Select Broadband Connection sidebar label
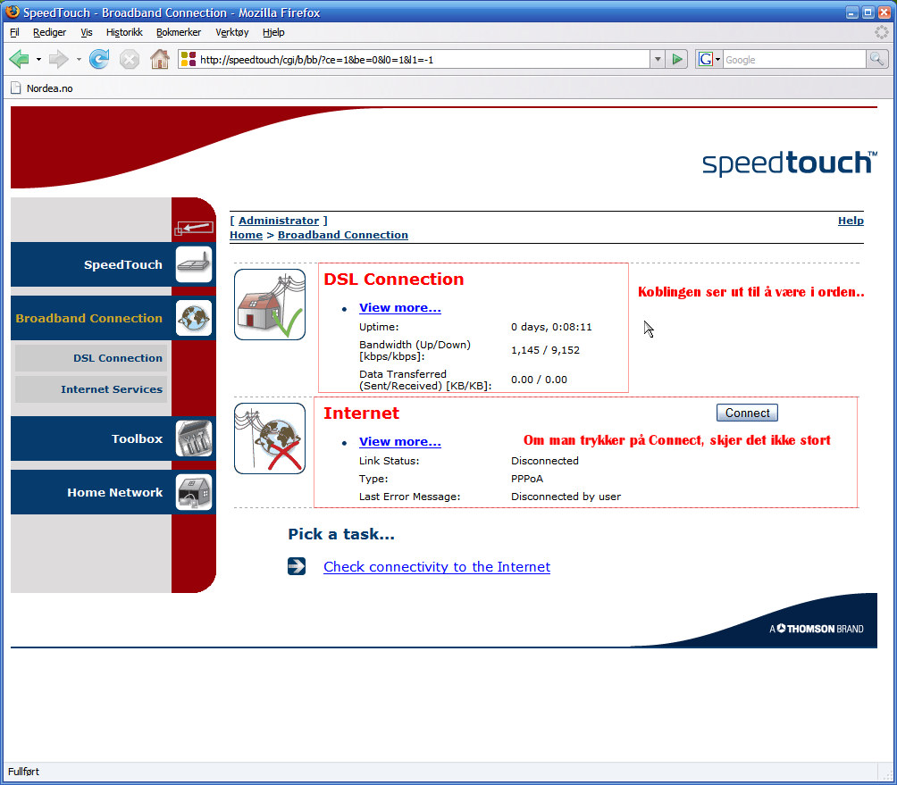This screenshot has width=897, height=785. click(88, 318)
